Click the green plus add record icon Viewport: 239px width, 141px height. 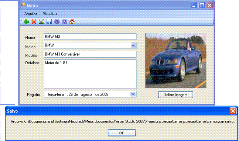(x=26, y=22)
